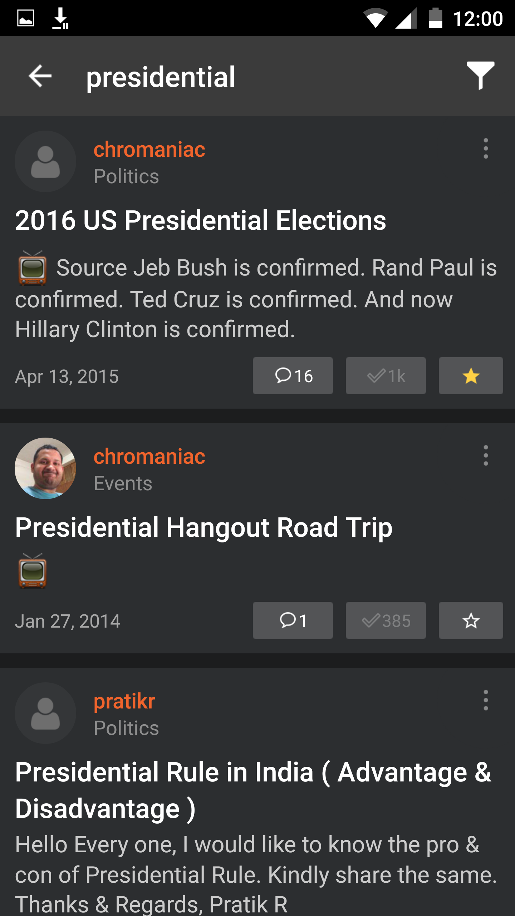
Task: Toggle the 1k checkmark on first post
Action: [x=386, y=376]
